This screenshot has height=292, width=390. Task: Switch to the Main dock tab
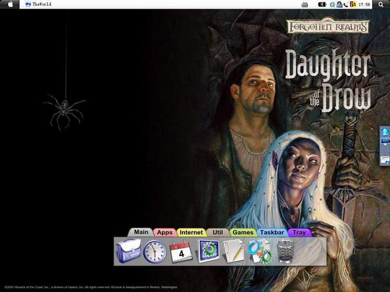tap(141, 232)
